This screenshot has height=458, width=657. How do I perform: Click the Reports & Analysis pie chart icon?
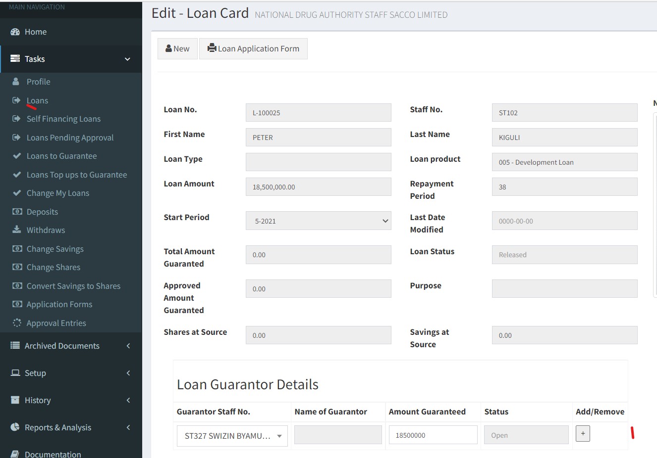(15, 427)
